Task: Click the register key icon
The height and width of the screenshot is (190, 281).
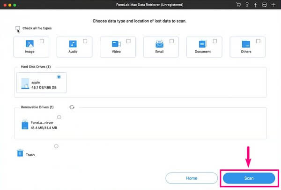Action: click(247, 5)
